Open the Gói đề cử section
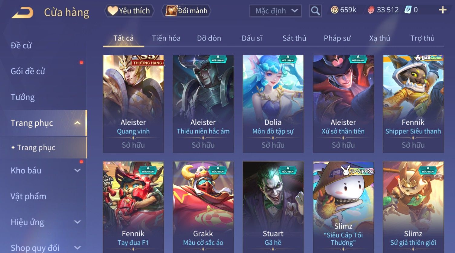This screenshot has width=455, height=253. point(28,71)
